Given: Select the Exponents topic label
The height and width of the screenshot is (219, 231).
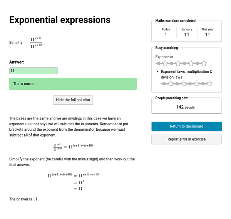Looking at the screenshot, I should tap(164, 57).
